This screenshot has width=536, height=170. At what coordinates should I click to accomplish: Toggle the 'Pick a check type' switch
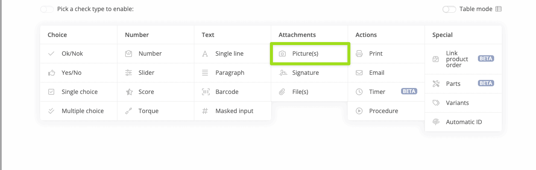click(x=47, y=9)
